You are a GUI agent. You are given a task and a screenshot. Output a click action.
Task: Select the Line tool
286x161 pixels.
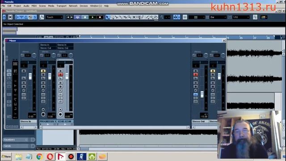[x=147, y=17]
